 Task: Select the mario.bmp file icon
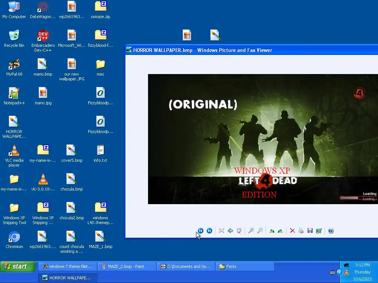(43, 67)
